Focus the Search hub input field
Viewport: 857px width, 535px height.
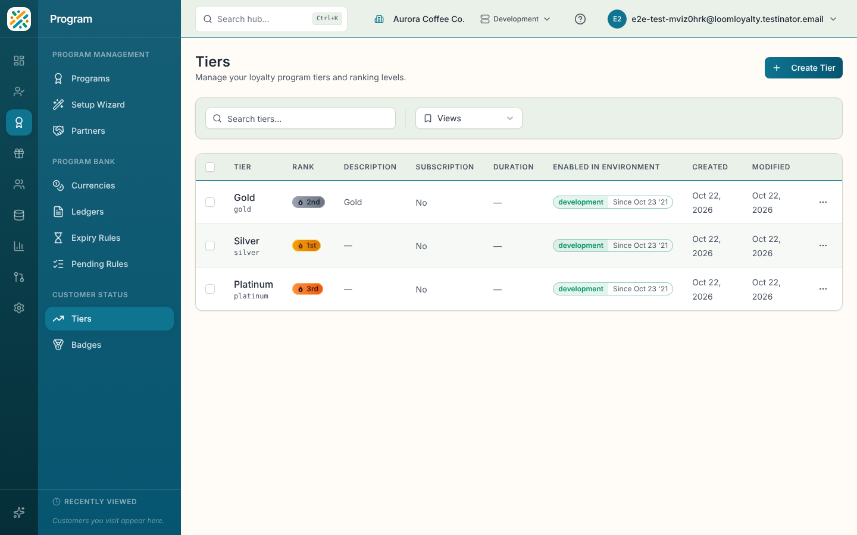click(271, 19)
